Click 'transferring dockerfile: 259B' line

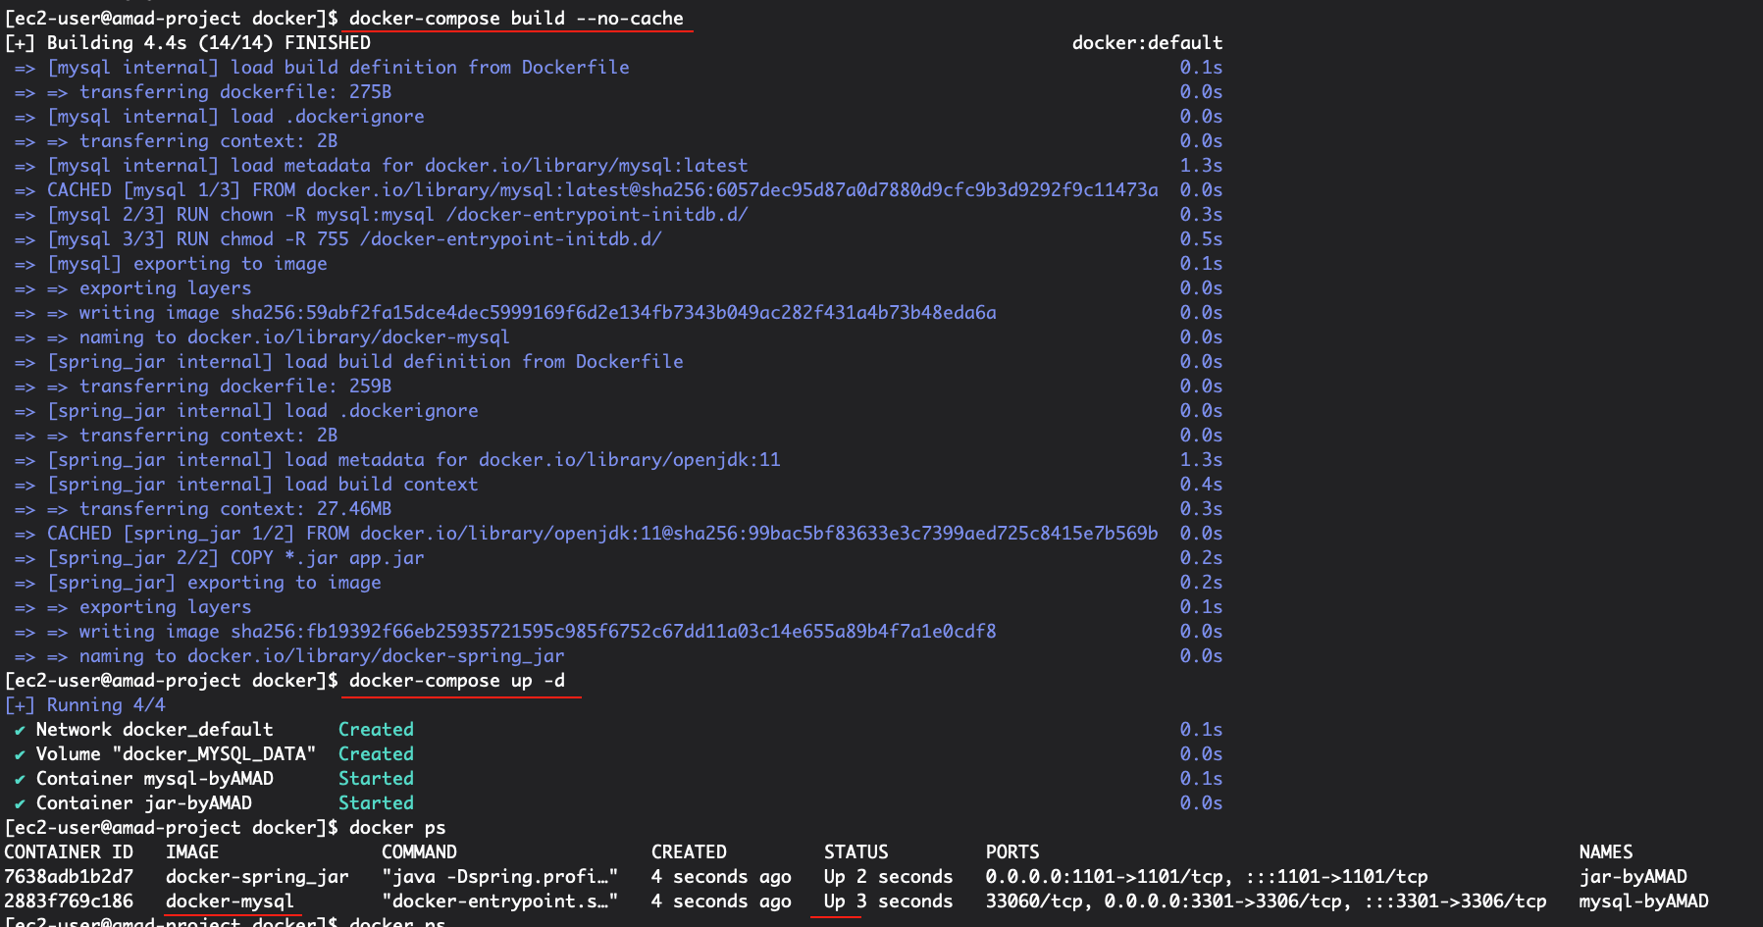(x=235, y=386)
